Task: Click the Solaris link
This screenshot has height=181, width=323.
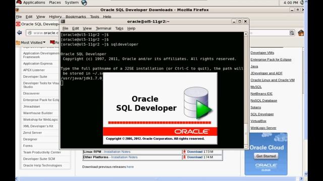Action: (x=256, y=107)
